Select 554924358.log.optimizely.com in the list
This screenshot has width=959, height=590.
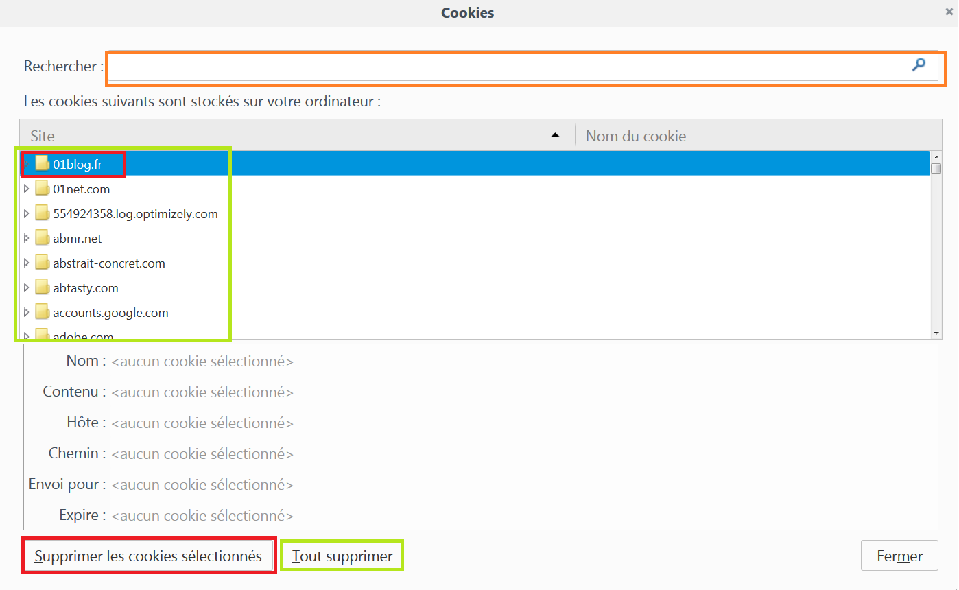click(x=475, y=213)
